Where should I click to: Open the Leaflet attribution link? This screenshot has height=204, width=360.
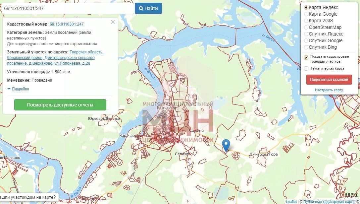tap(291, 202)
